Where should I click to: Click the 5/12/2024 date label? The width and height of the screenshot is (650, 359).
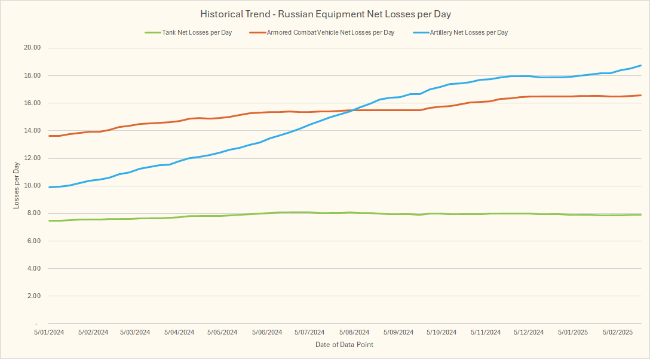point(529,332)
